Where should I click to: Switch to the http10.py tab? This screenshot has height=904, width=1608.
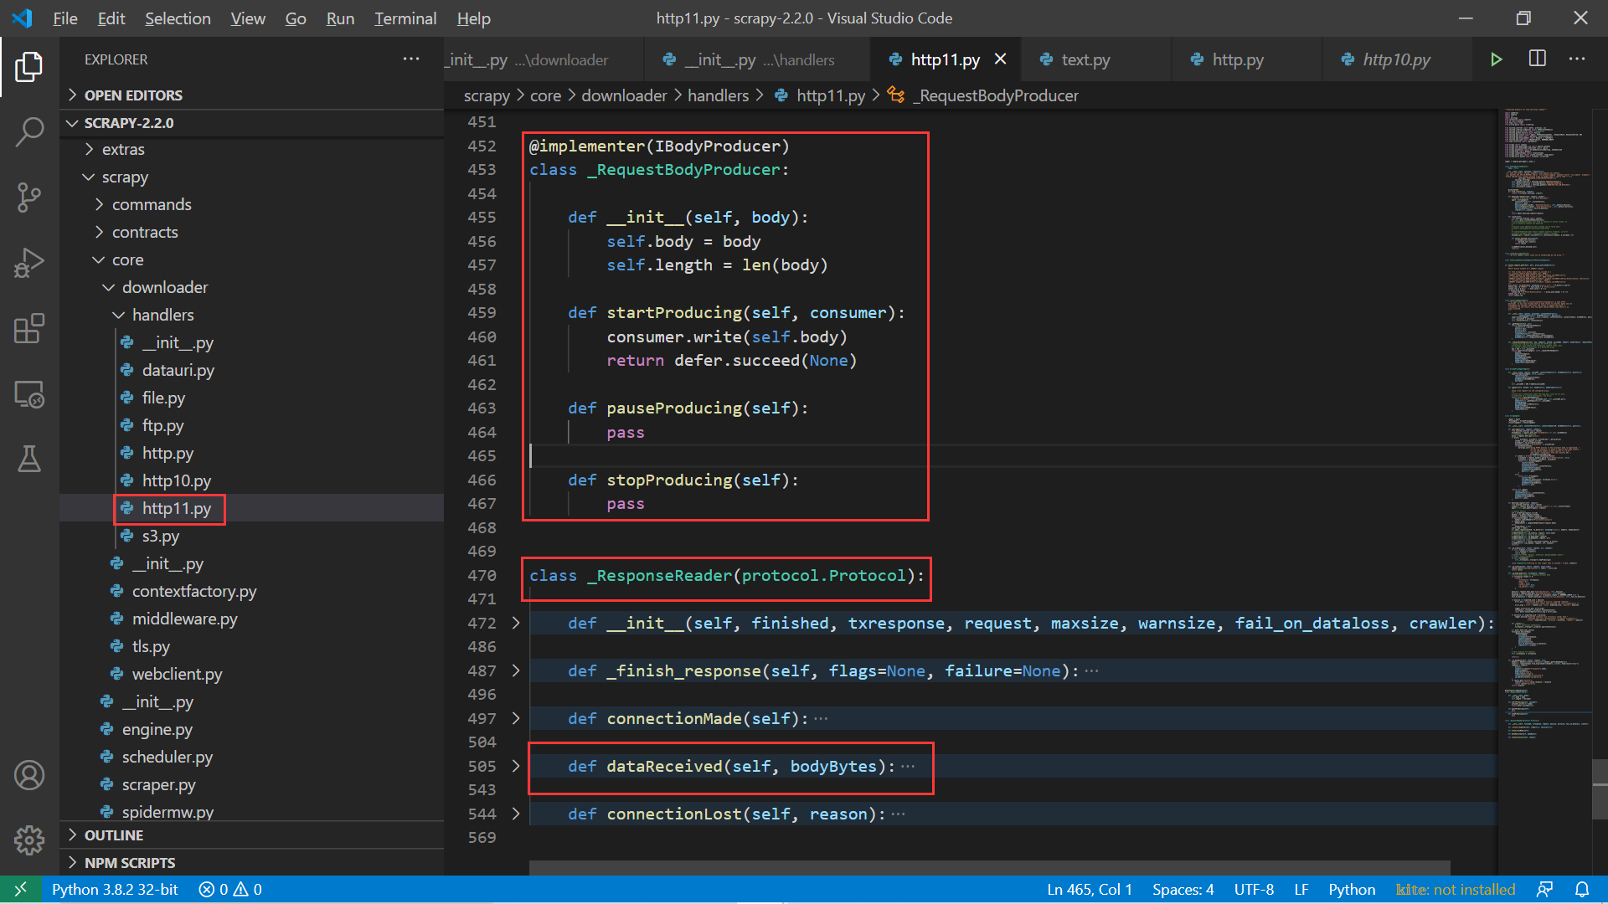(x=1397, y=59)
